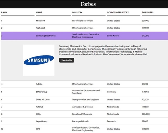168x133 pixels.
Task: Select the BMW Group row name
Action: 41,92
